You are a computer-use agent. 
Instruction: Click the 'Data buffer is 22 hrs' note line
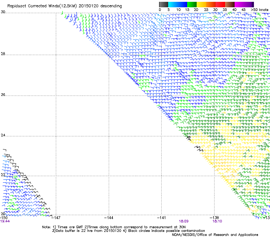pos(128,231)
